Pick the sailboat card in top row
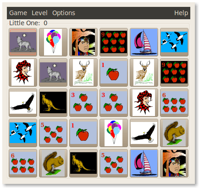Image resolution: width=199 pixels, height=188 pixels. pos(144,42)
